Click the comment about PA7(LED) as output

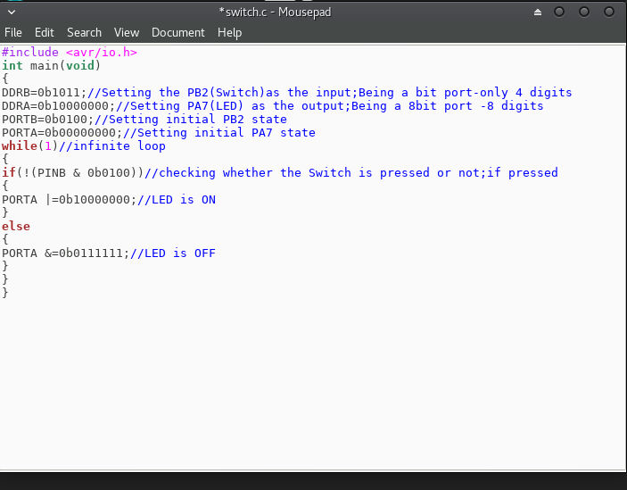coord(330,106)
